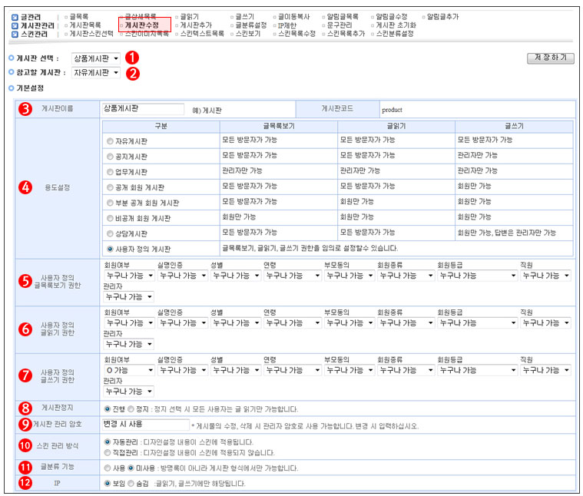
Task: Set 게시판정지 to 정지
Action: click(130, 409)
